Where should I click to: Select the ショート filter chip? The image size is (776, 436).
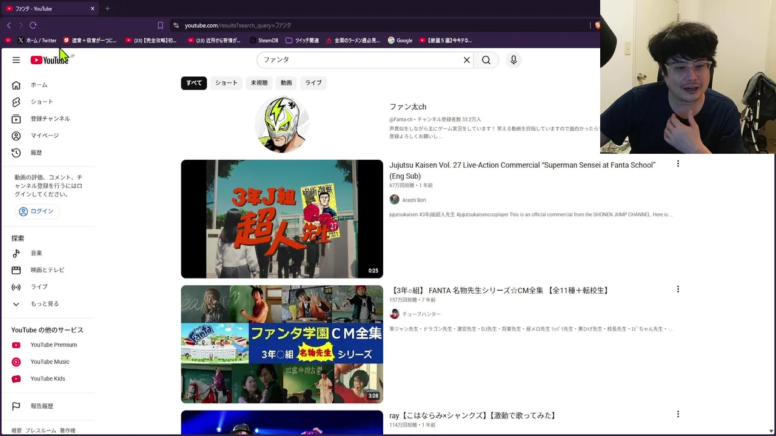point(226,83)
